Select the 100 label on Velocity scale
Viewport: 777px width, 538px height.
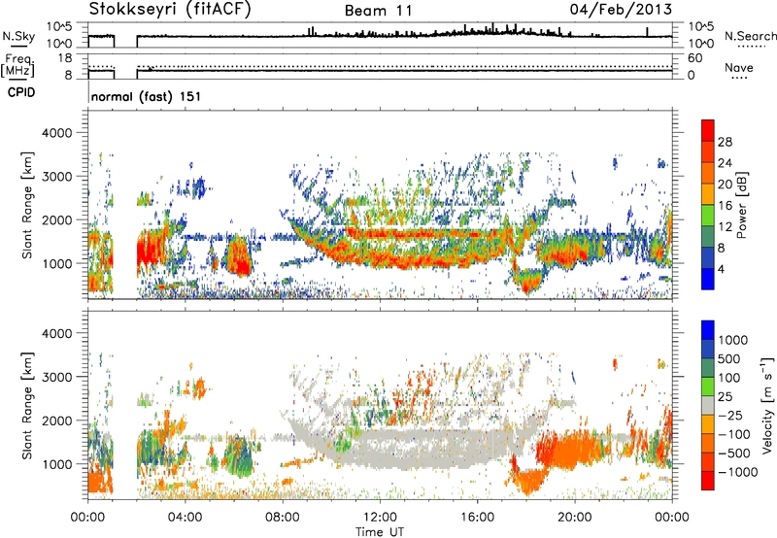[x=729, y=378]
